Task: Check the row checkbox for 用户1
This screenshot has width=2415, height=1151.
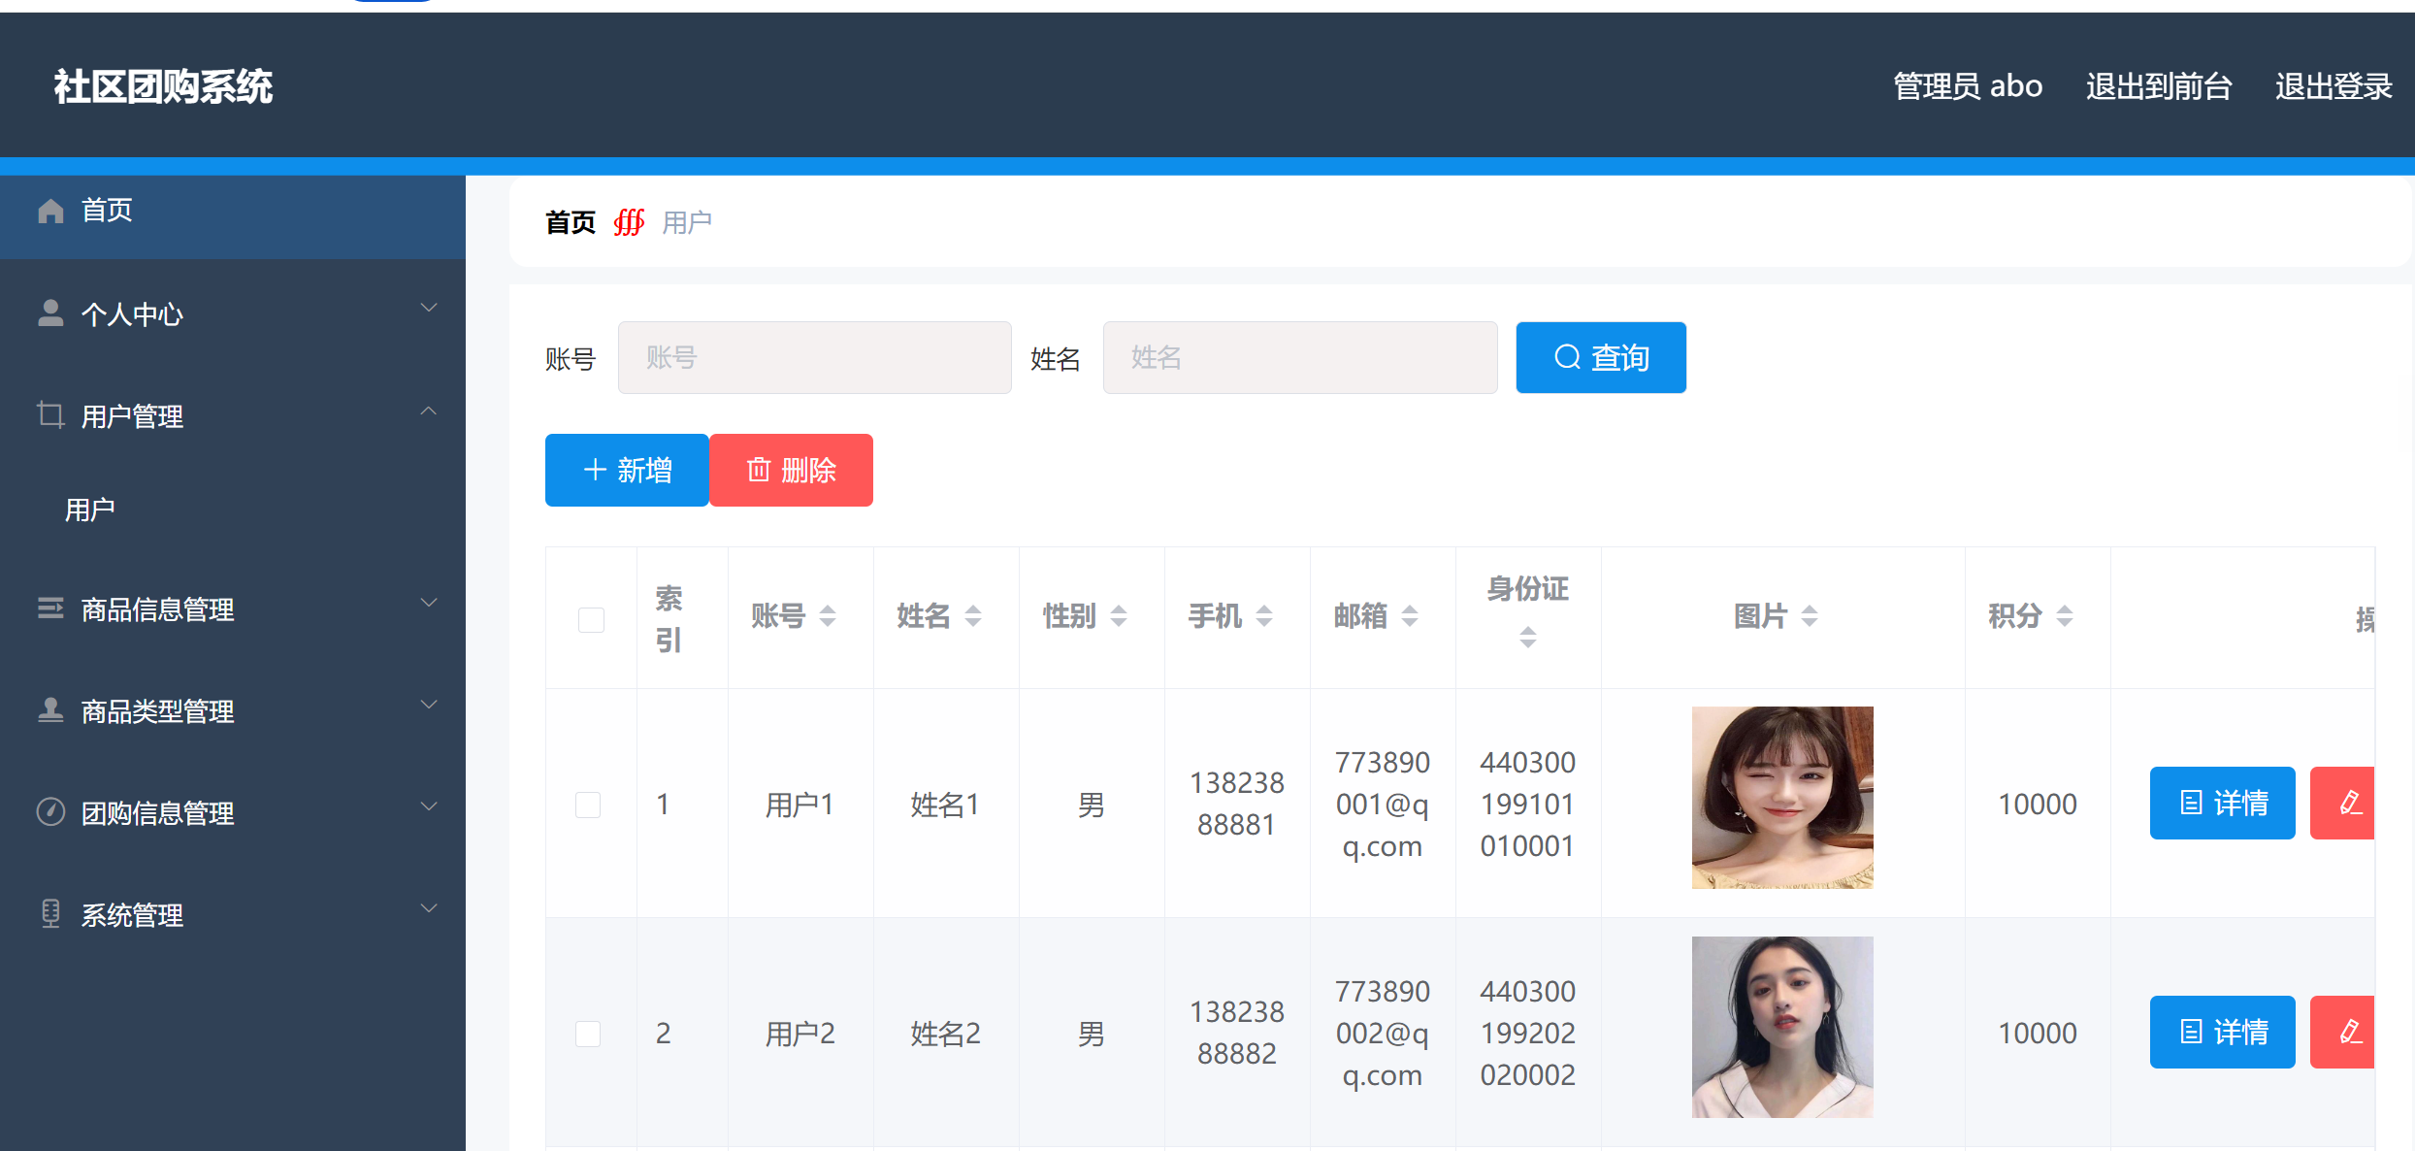Action: tap(588, 804)
